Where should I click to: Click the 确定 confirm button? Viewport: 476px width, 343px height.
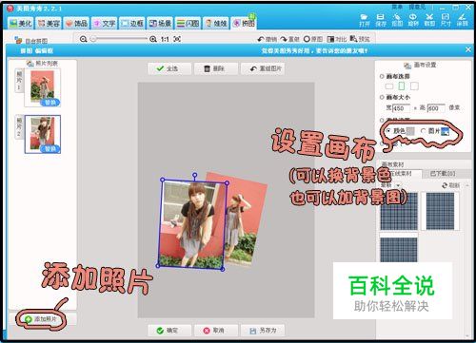click(169, 331)
